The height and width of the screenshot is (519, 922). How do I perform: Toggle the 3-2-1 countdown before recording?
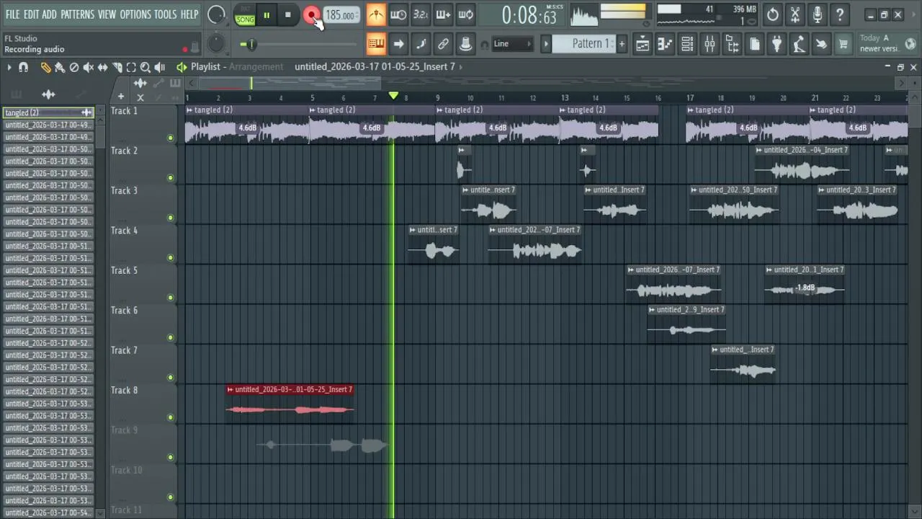[421, 14]
